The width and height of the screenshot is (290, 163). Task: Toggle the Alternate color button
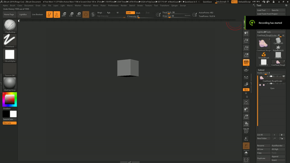tap(10, 123)
